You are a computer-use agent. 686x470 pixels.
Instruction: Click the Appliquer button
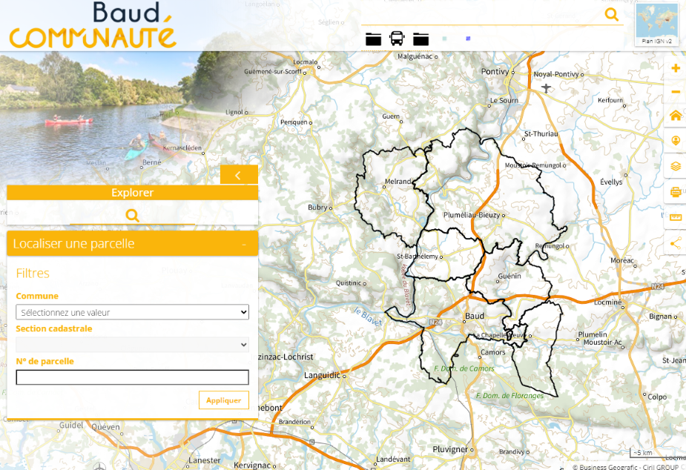coord(223,400)
